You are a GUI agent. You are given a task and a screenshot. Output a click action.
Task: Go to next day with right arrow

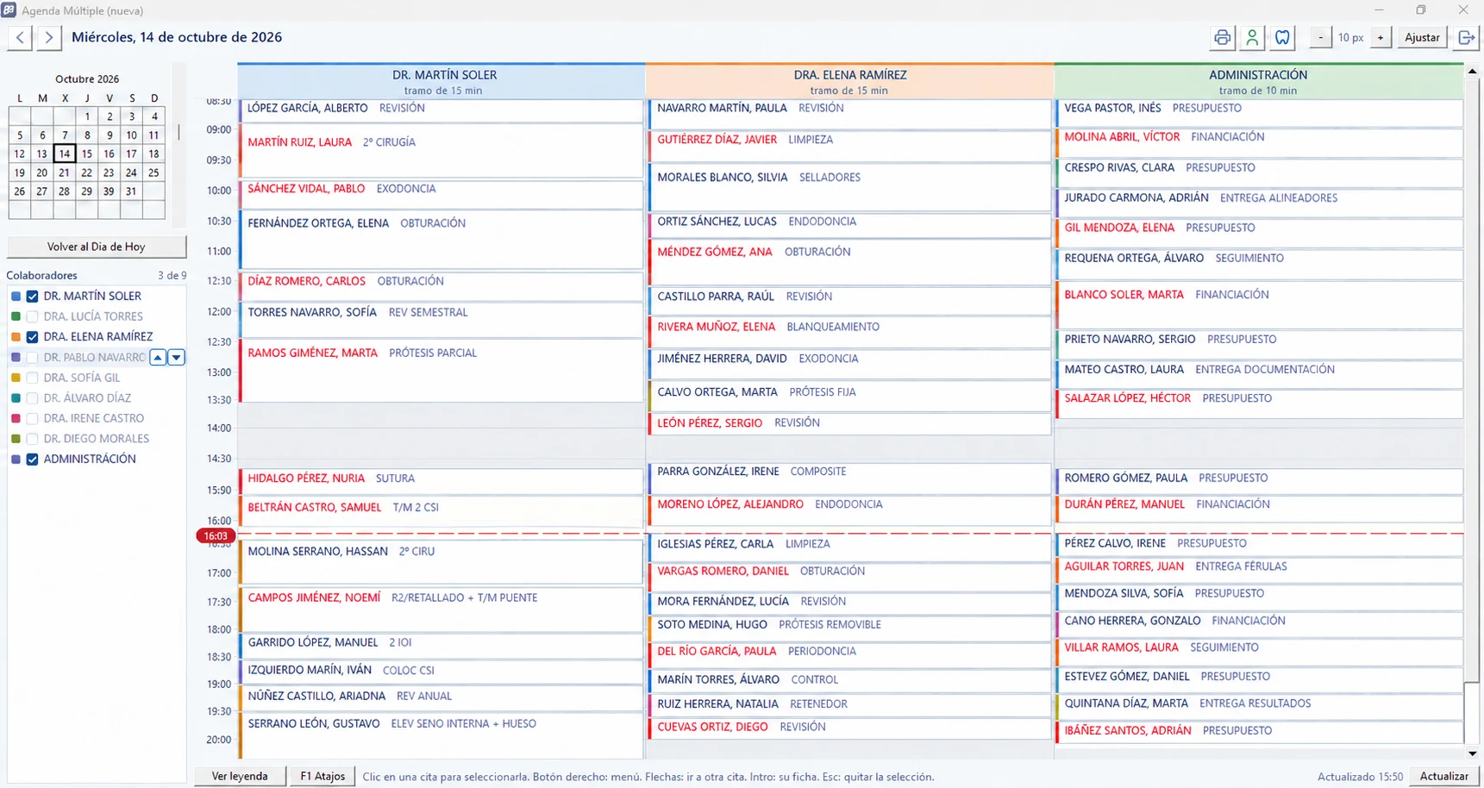pos(49,37)
